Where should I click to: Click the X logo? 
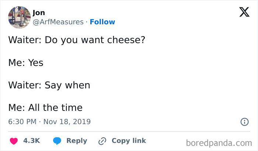coord(244,13)
